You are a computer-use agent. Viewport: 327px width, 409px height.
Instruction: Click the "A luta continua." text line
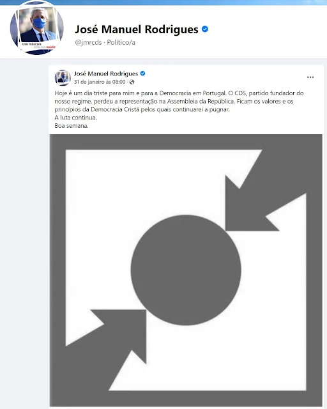click(75, 118)
